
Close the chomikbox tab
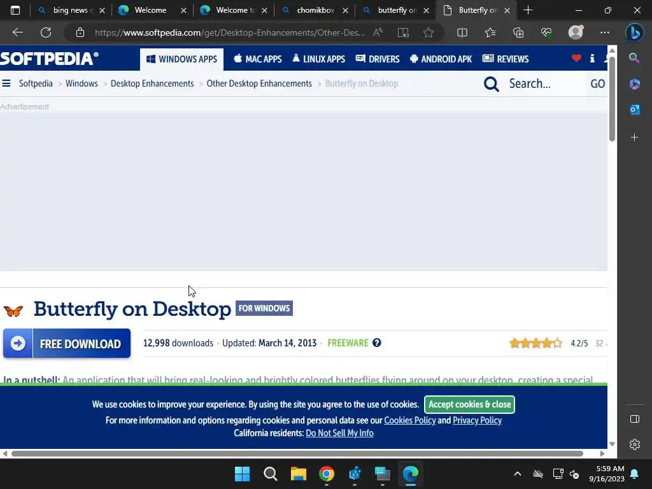[x=345, y=11]
